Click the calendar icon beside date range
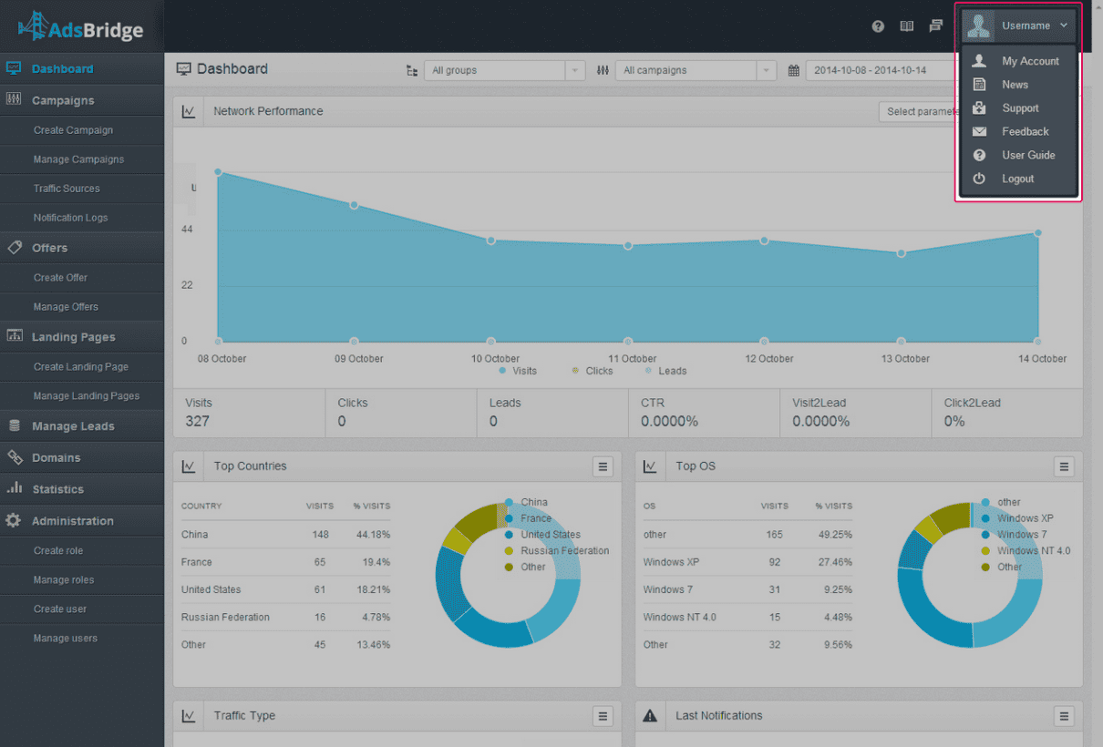 coord(793,70)
